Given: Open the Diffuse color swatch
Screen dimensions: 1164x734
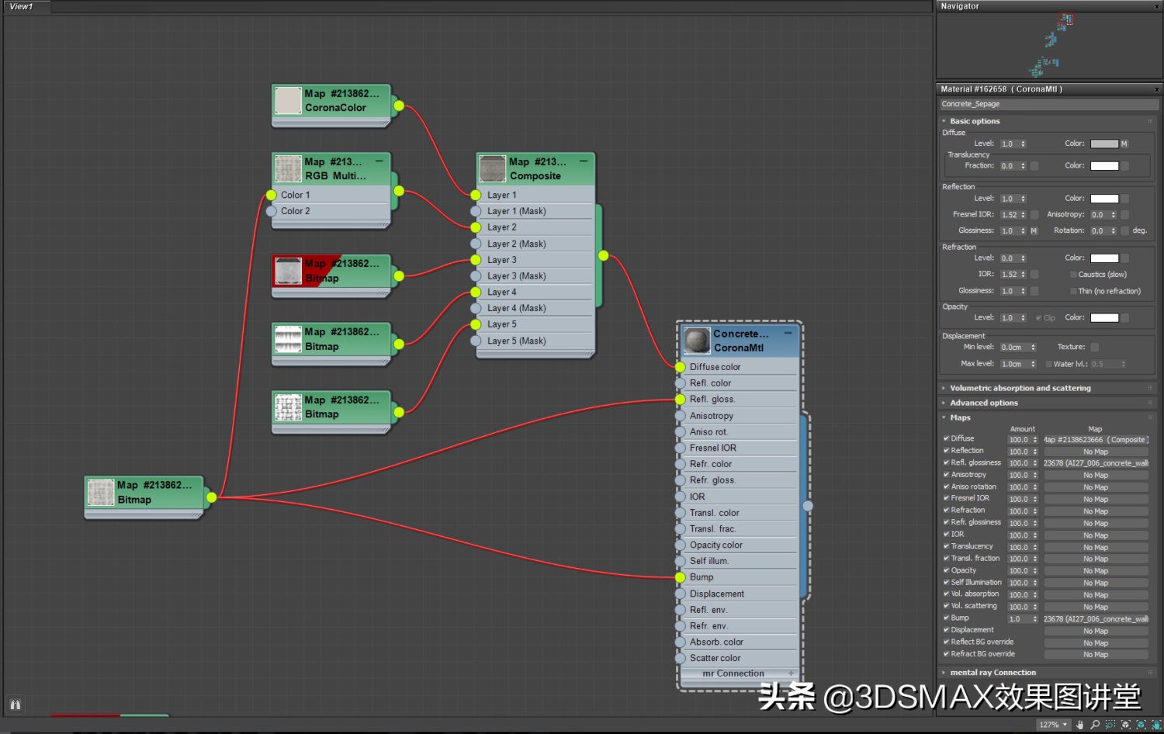Looking at the screenshot, I should (x=1104, y=144).
